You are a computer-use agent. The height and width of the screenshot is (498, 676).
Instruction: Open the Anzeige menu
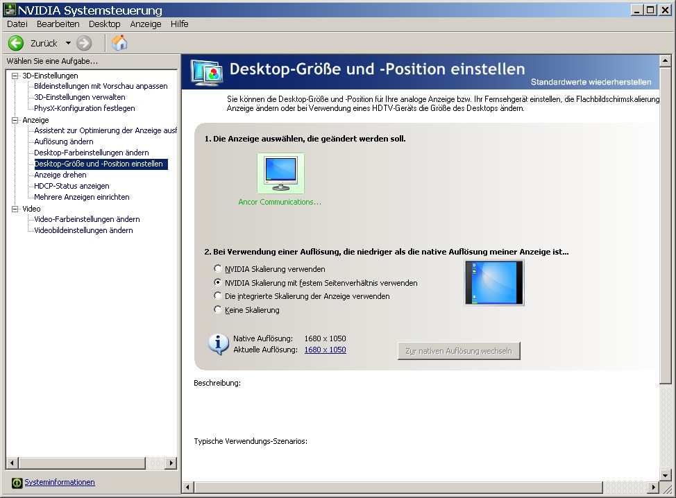click(x=146, y=24)
